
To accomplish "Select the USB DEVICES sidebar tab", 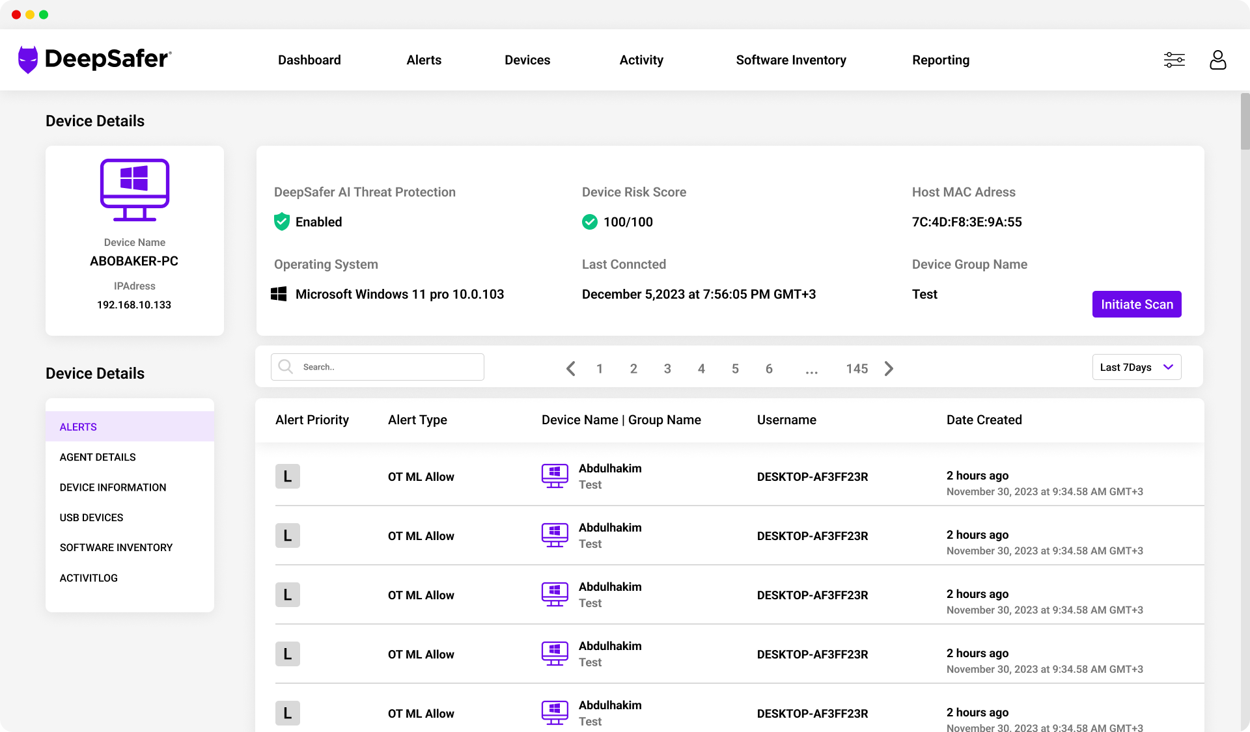I will [x=91, y=517].
